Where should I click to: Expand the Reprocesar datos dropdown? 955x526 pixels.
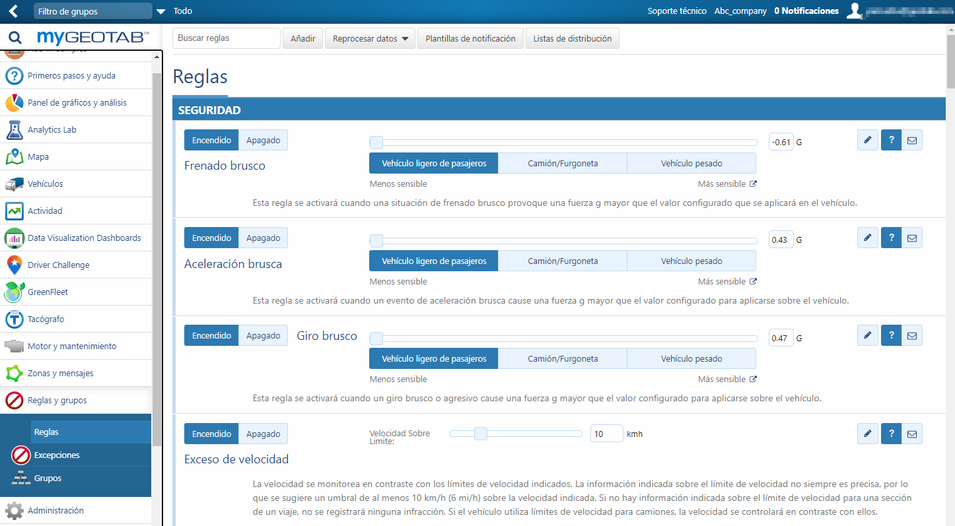(x=370, y=39)
